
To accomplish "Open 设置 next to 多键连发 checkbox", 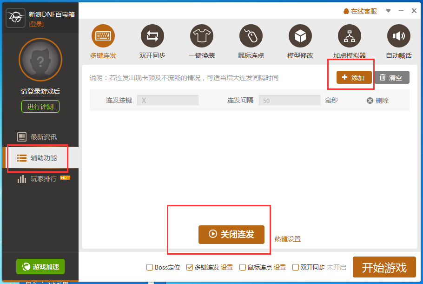I will point(227,267).
